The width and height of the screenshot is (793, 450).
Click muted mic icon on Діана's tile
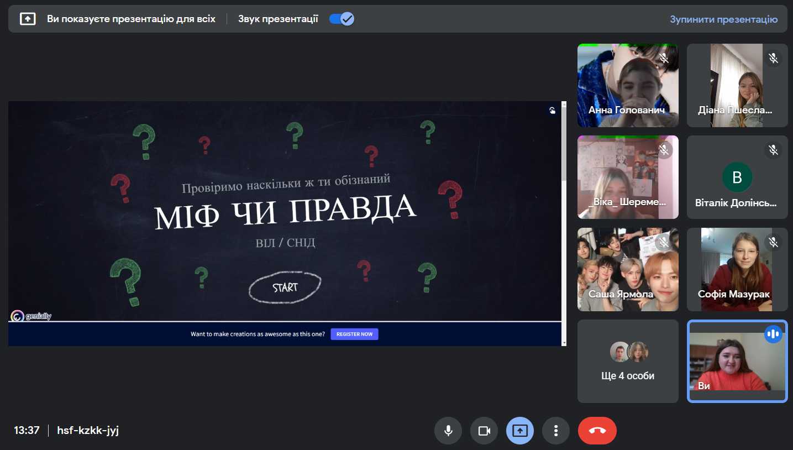(773, 58)
